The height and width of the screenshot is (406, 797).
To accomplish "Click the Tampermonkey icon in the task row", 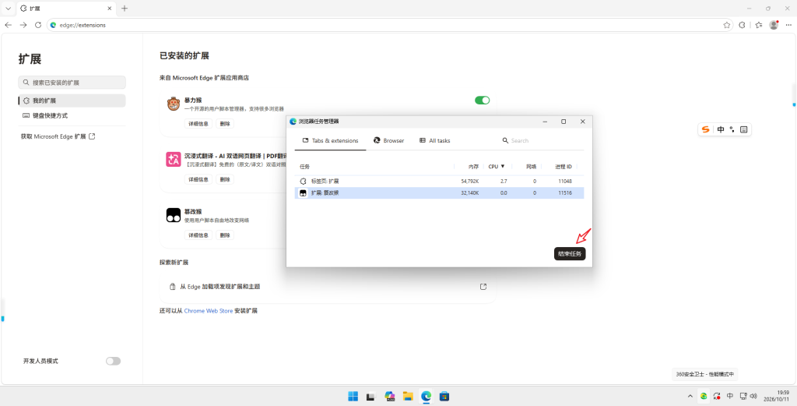I will tap(303, 192).
